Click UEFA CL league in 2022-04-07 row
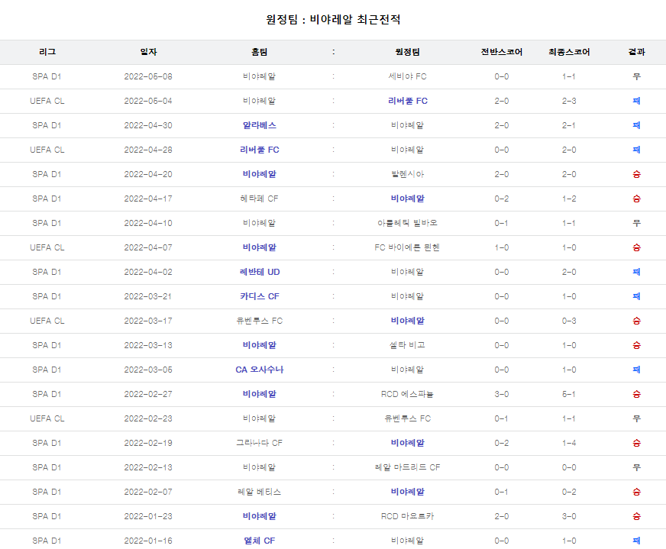Screen dimensions: 666x549 pos(47,247)
